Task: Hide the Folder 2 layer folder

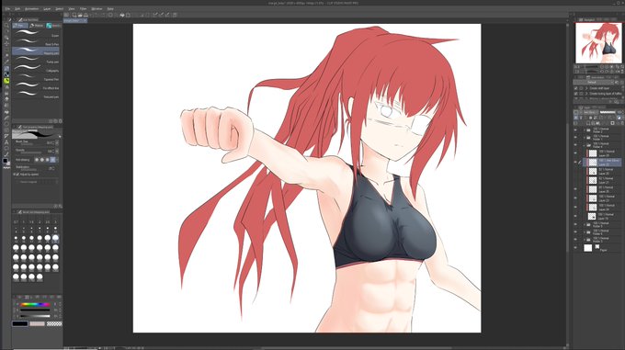Action: (575, 130)
